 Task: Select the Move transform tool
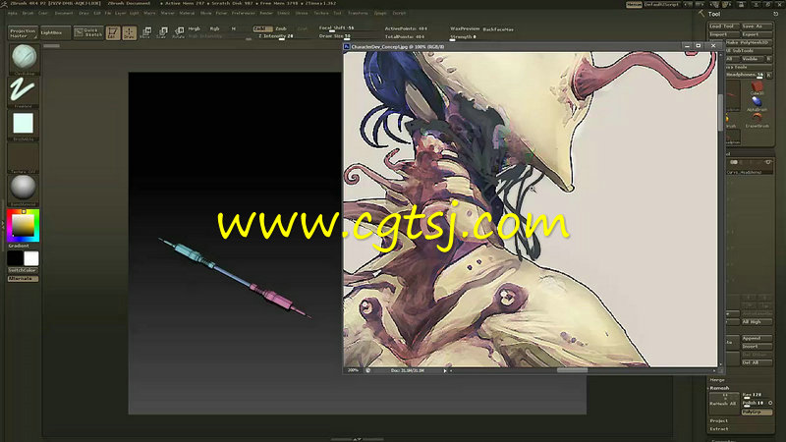coord(145,32)
